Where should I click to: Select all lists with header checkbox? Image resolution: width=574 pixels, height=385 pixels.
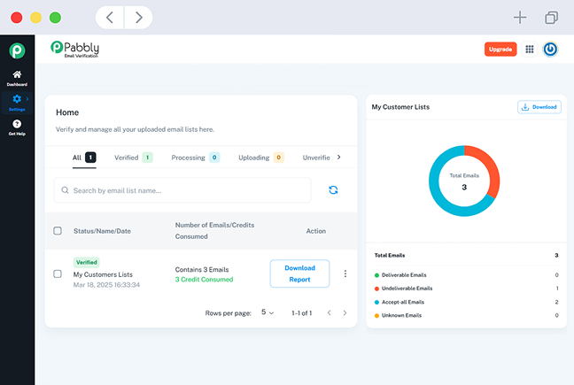(x=58, y=231)
